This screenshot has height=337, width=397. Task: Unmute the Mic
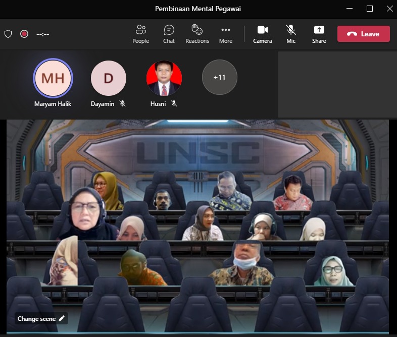pos(290,34)
